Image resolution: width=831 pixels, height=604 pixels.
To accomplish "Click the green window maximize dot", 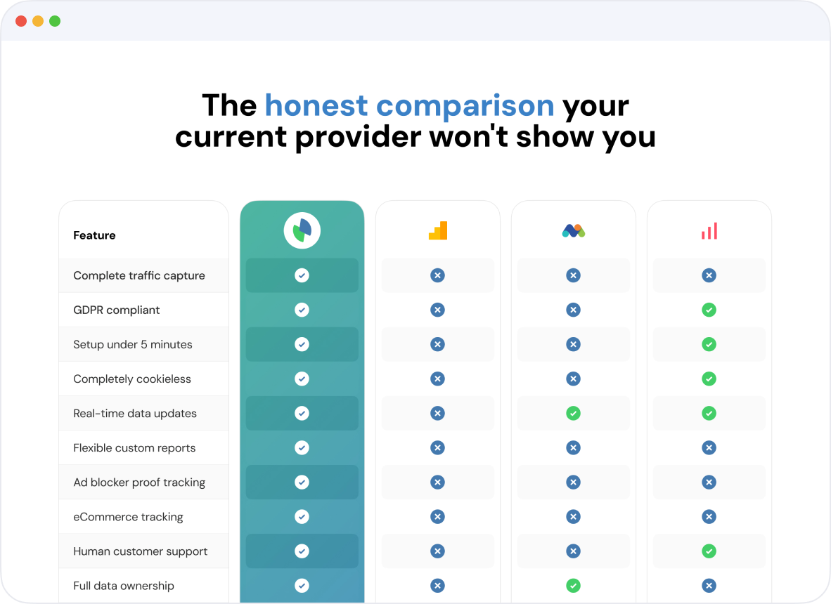I will tap(55, 21).
